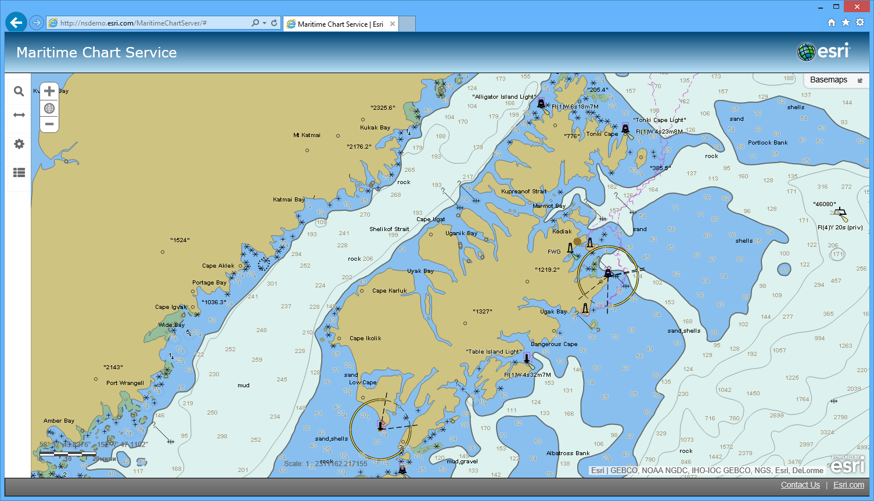Close the Maritime Chart Service tab
This screenshot has height=501, width=874.
pyautogui.click(x=393, y=24)
